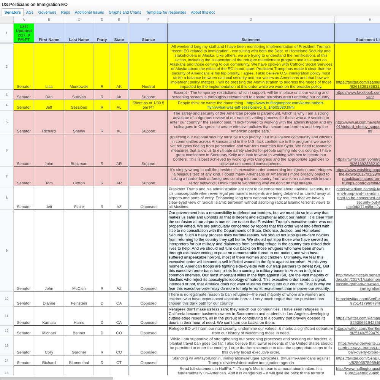Screen dimensions: 380x380
Task: Select row 12 header
Action: 6,331
